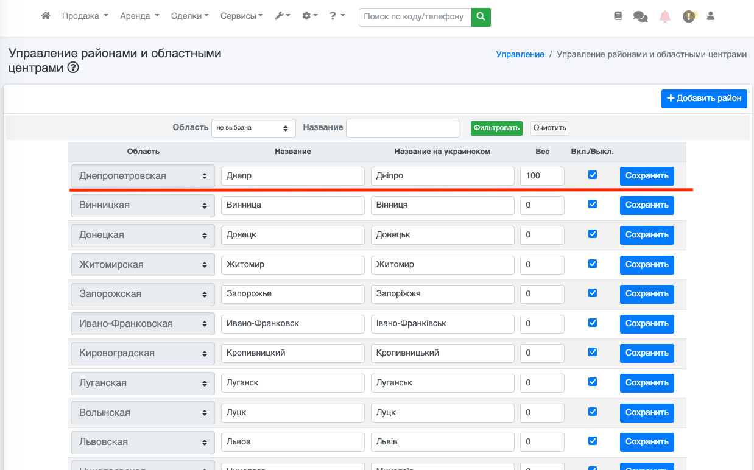Expand the Житомирская region dropdown
Image resolution: width=754 pixels, height=470 pixels.
(143, 265)
